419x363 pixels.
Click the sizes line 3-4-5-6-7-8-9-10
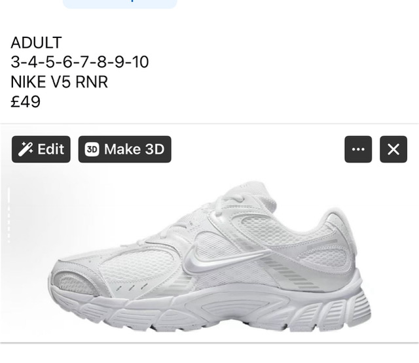(80, 62)
